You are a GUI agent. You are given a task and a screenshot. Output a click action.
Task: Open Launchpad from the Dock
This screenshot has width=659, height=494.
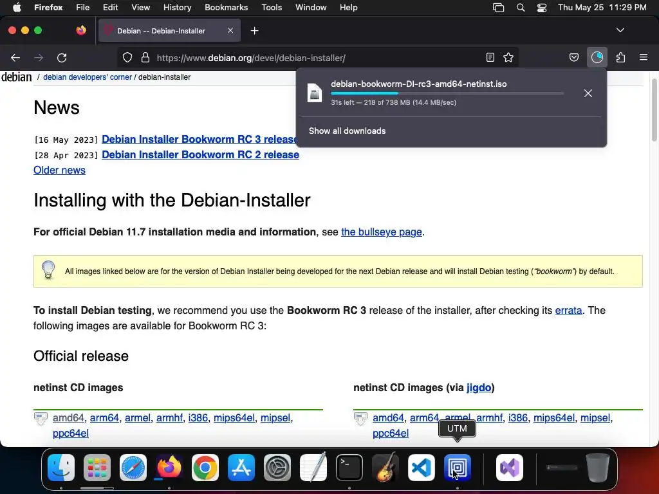coord(97,467)
